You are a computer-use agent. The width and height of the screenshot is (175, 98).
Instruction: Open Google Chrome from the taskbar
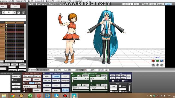pos(13,96)
